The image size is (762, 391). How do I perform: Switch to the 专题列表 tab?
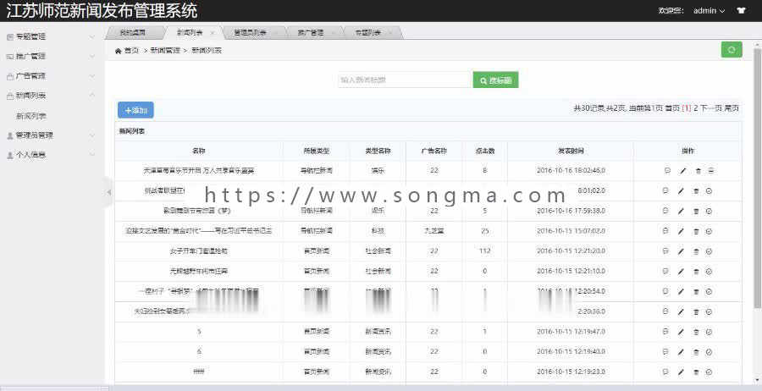(368, 32)
